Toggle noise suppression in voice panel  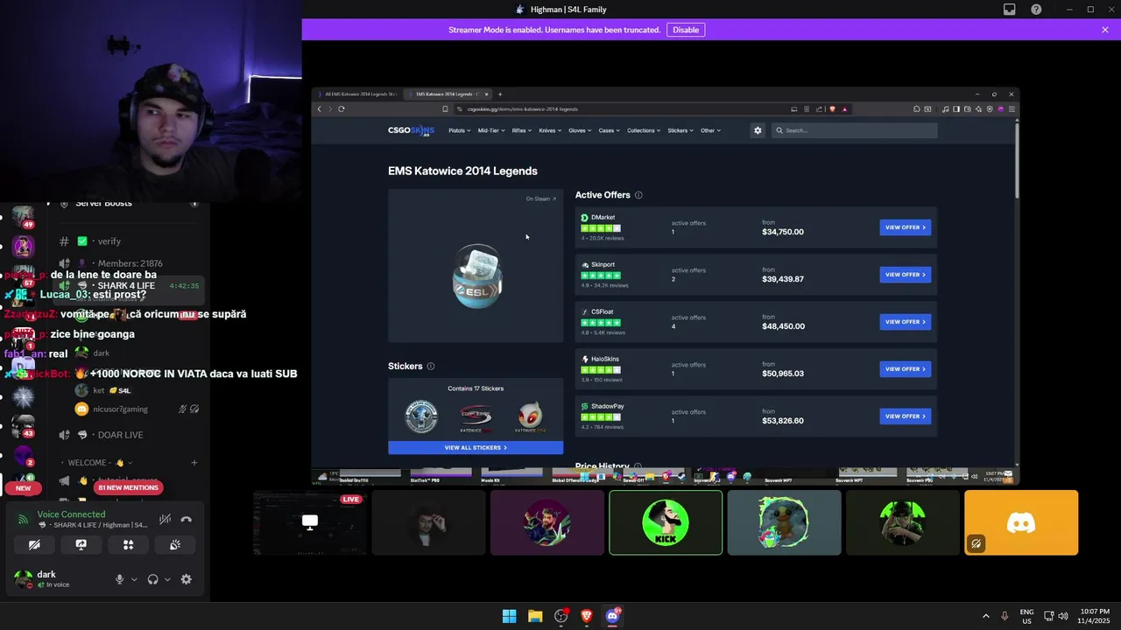tap(165, 519)
